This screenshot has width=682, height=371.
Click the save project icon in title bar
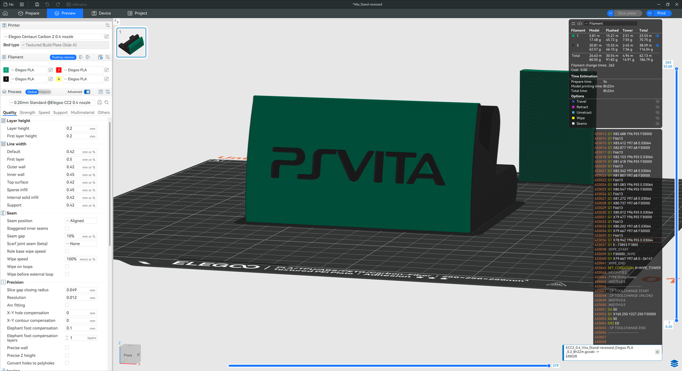point(37,4)
